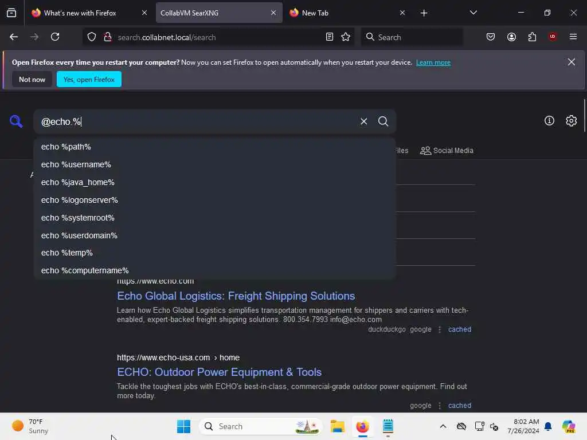The height and width of the screenshot is (440, 587).
Task: Open Firefox from the taskbar
Action: pyautogui.click(x=362, y=426)
